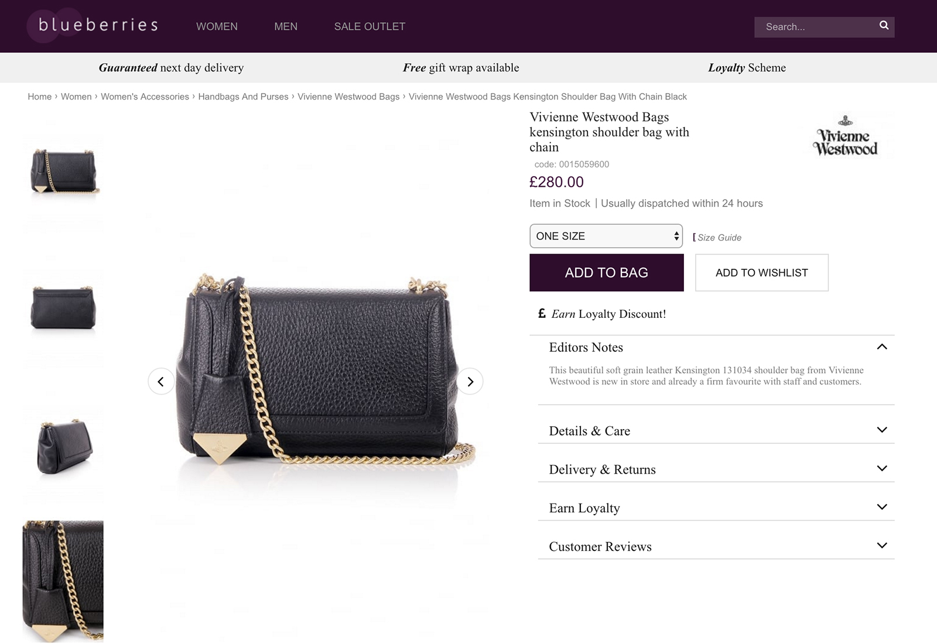Open the MEN menu
The height and width of the screenshot is (644, 937).
pyautogui.click(x=286, y=26)
